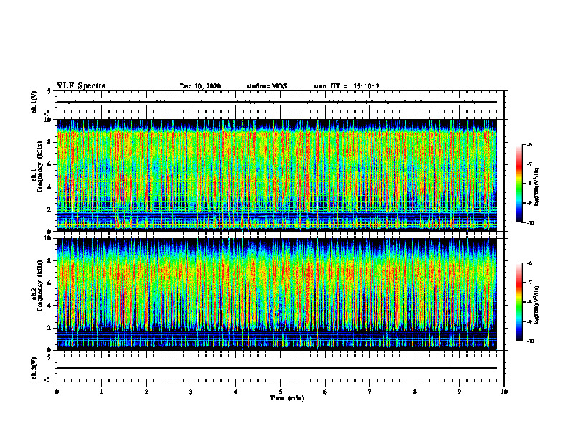Click the "4" kHz tick on ch.1 spectrogram
The height and width of the screenshot is (439, 568).
(x=49, y=187)
